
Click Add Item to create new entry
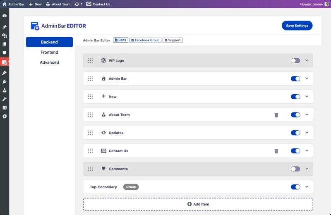pos(198,204)
